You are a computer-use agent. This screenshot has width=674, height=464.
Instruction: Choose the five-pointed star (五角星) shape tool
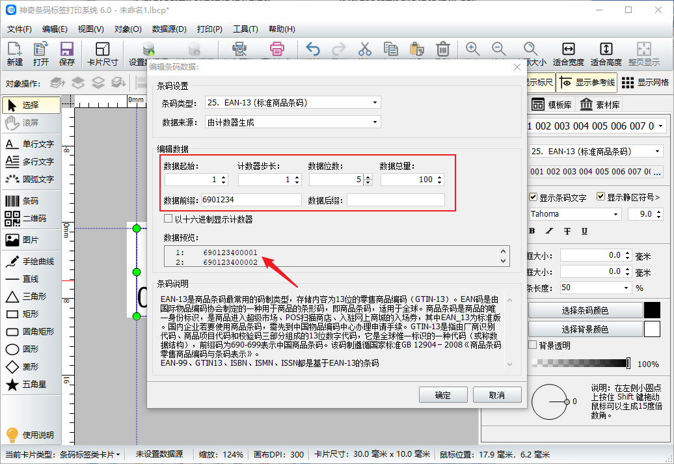pyautogui.click(x=30, y=385)
